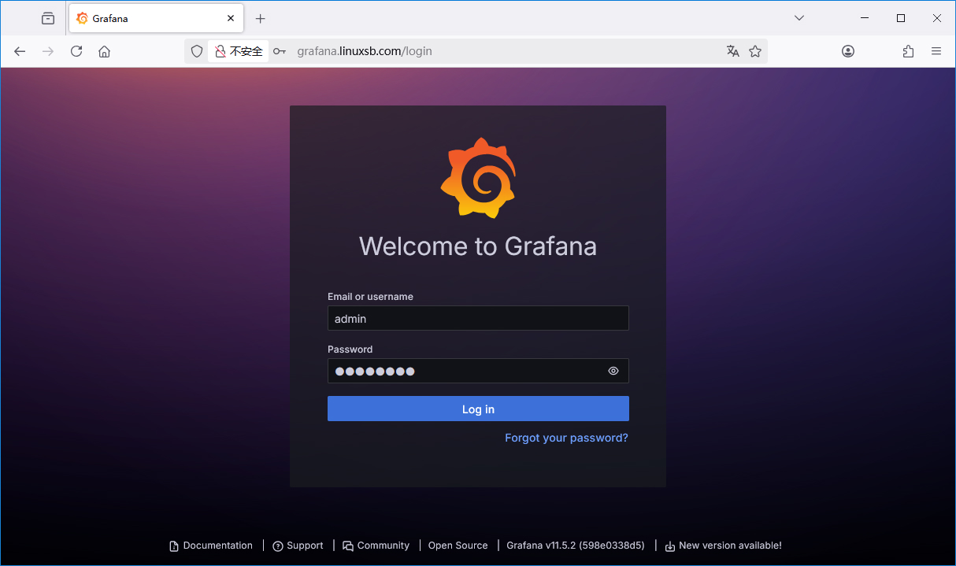Click the translate page icon in address bar
956x566 pixels.
pos(732,51)
